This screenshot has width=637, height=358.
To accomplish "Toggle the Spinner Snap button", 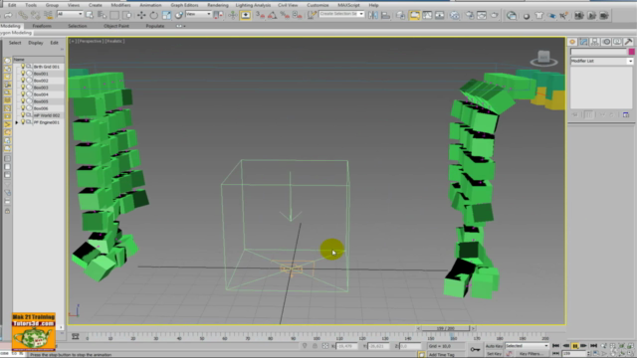I will click(298, 16).
